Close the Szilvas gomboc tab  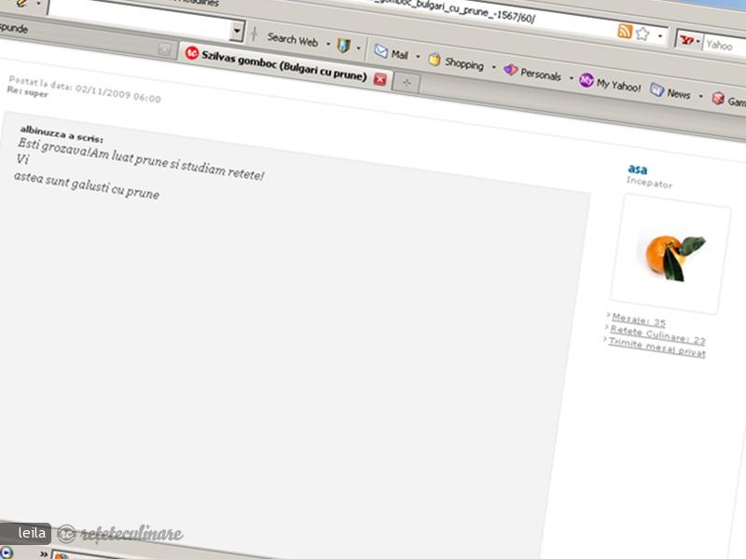pyautogui.click(x=380, y=79)
